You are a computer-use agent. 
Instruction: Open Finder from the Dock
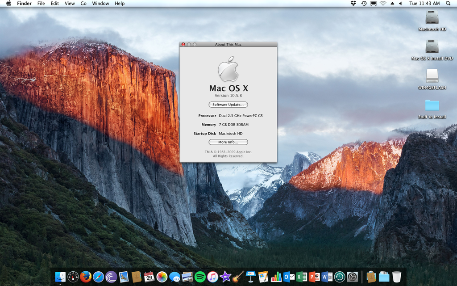pos(60,276)
